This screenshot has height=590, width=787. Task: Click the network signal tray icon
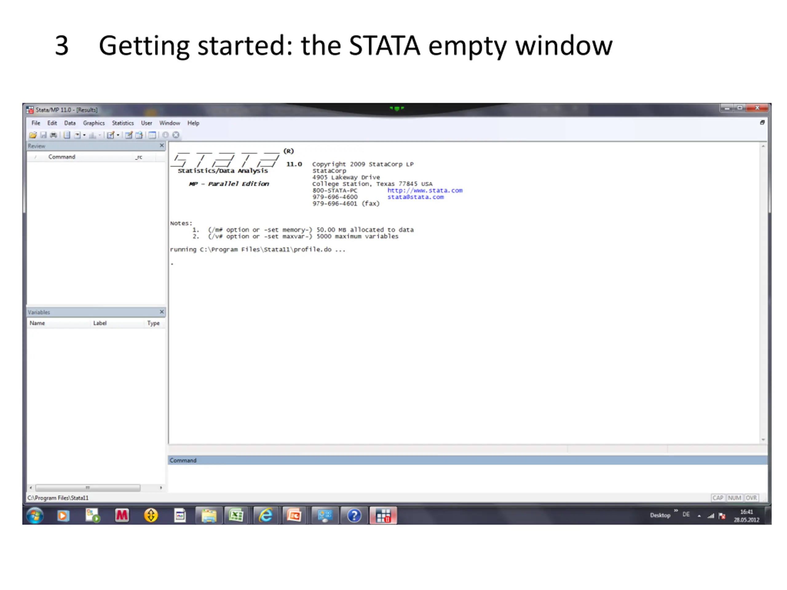pos(710,516)
